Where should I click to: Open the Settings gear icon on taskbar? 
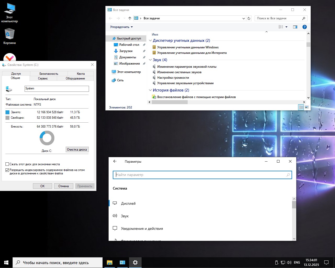[135, 263]
